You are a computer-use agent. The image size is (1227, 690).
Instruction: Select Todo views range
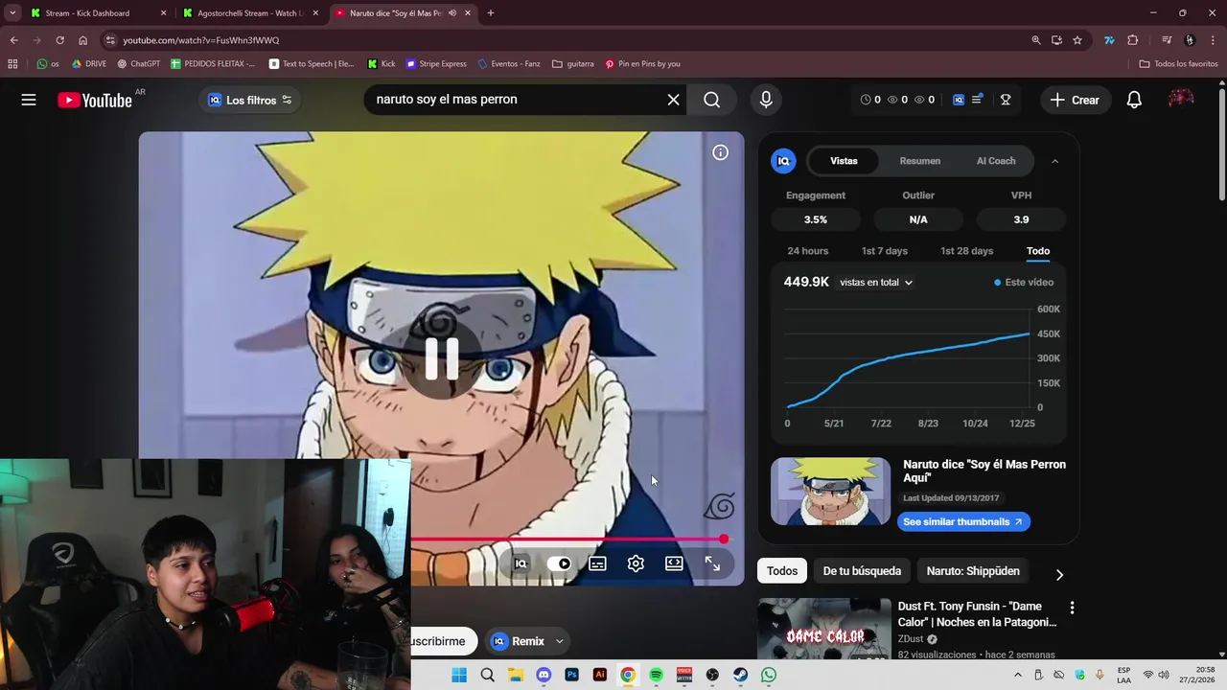(x=1038, y=251)
